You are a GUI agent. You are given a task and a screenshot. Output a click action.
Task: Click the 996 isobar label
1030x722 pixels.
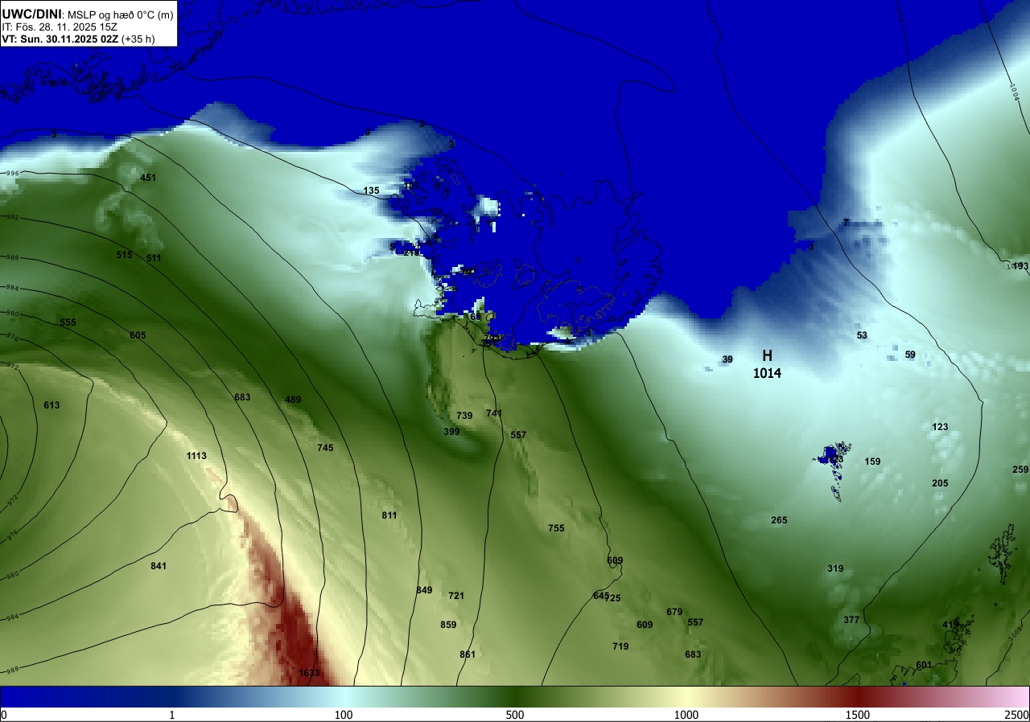point(12,173)
